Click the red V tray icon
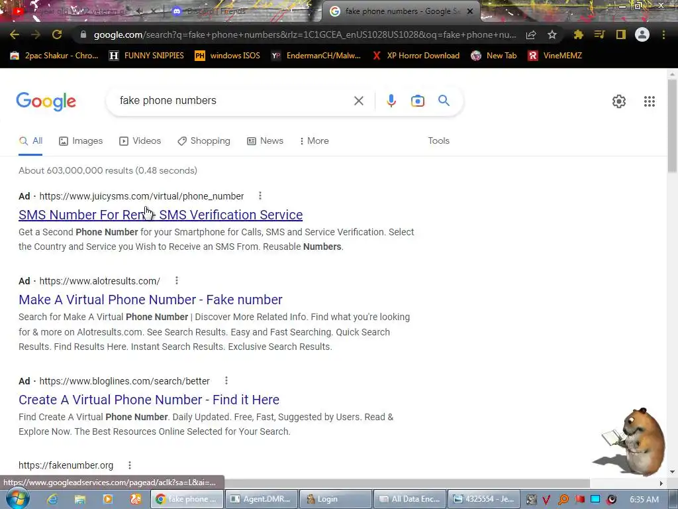 coord(546,500)
